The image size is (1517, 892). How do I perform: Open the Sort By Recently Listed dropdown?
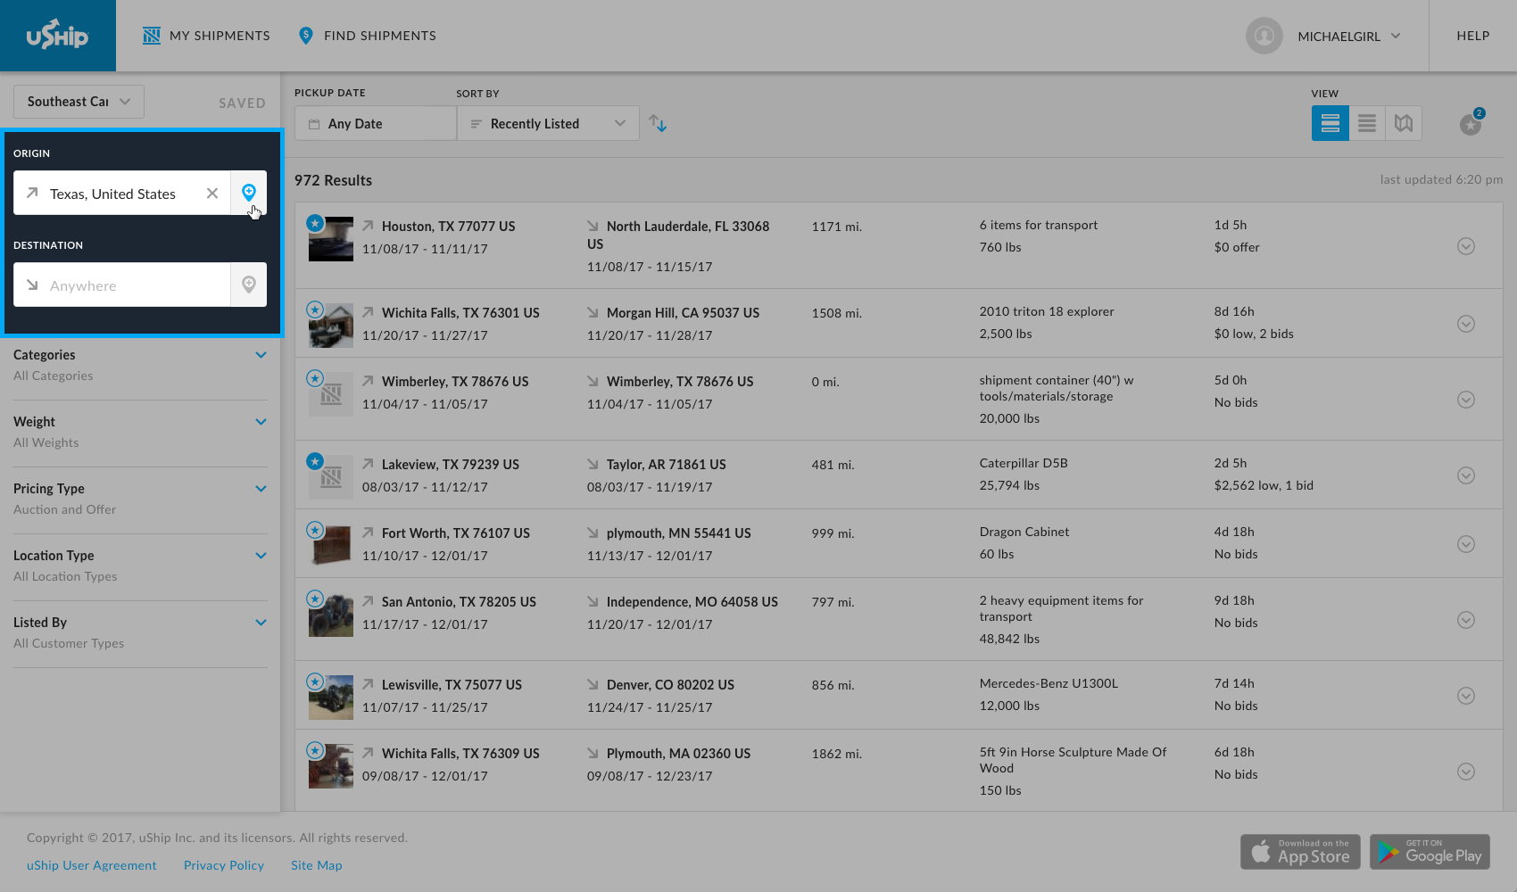[x=547, y=123]
